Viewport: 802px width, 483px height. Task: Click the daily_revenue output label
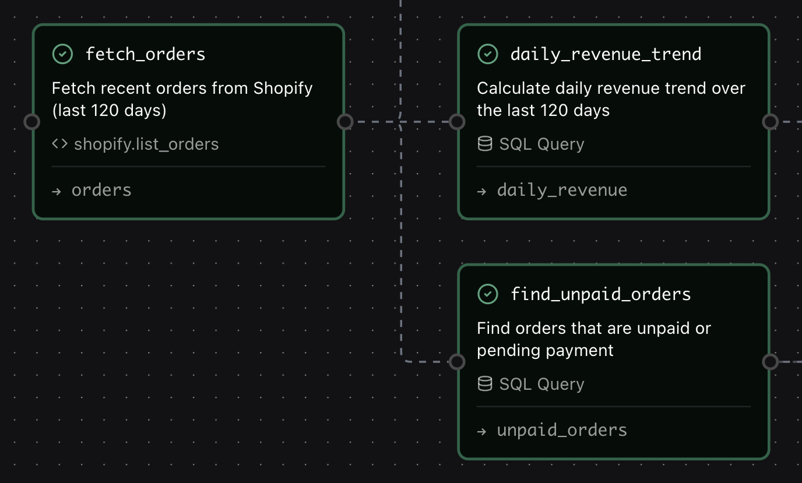point(562,189)
